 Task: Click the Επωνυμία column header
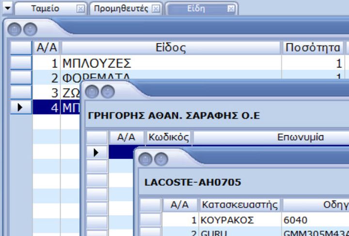[x=301, y=137]
